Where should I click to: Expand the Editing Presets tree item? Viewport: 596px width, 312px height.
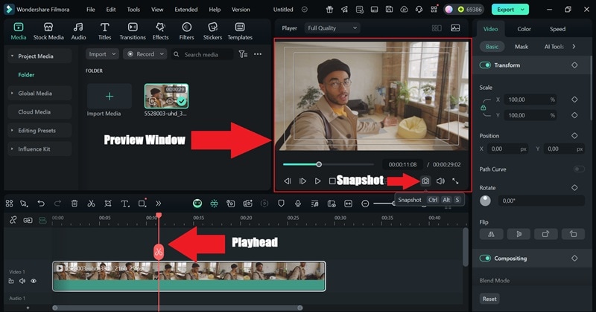tap(12, 131)
